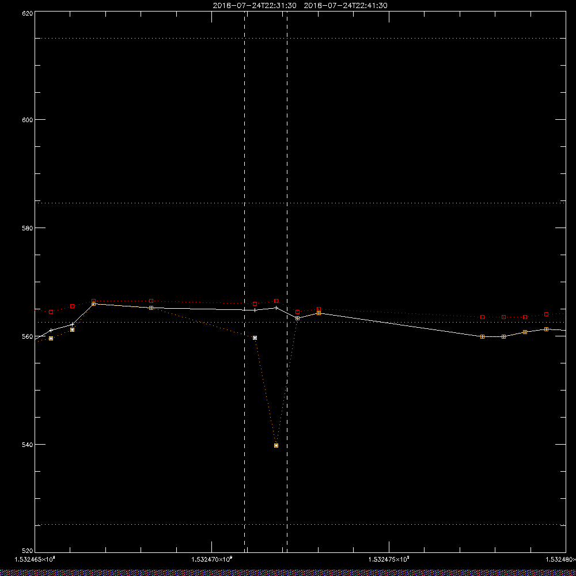Viewport: 576px width, 576px height.
Task: Click the end timestamp 2018-07-24T22:41:30 in the title
Action: (346, 6)
